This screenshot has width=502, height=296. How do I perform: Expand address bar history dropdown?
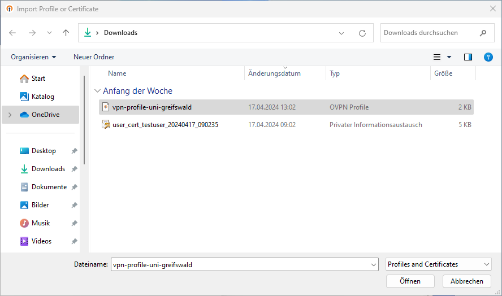pyautogui.click(x=341, y=33)
